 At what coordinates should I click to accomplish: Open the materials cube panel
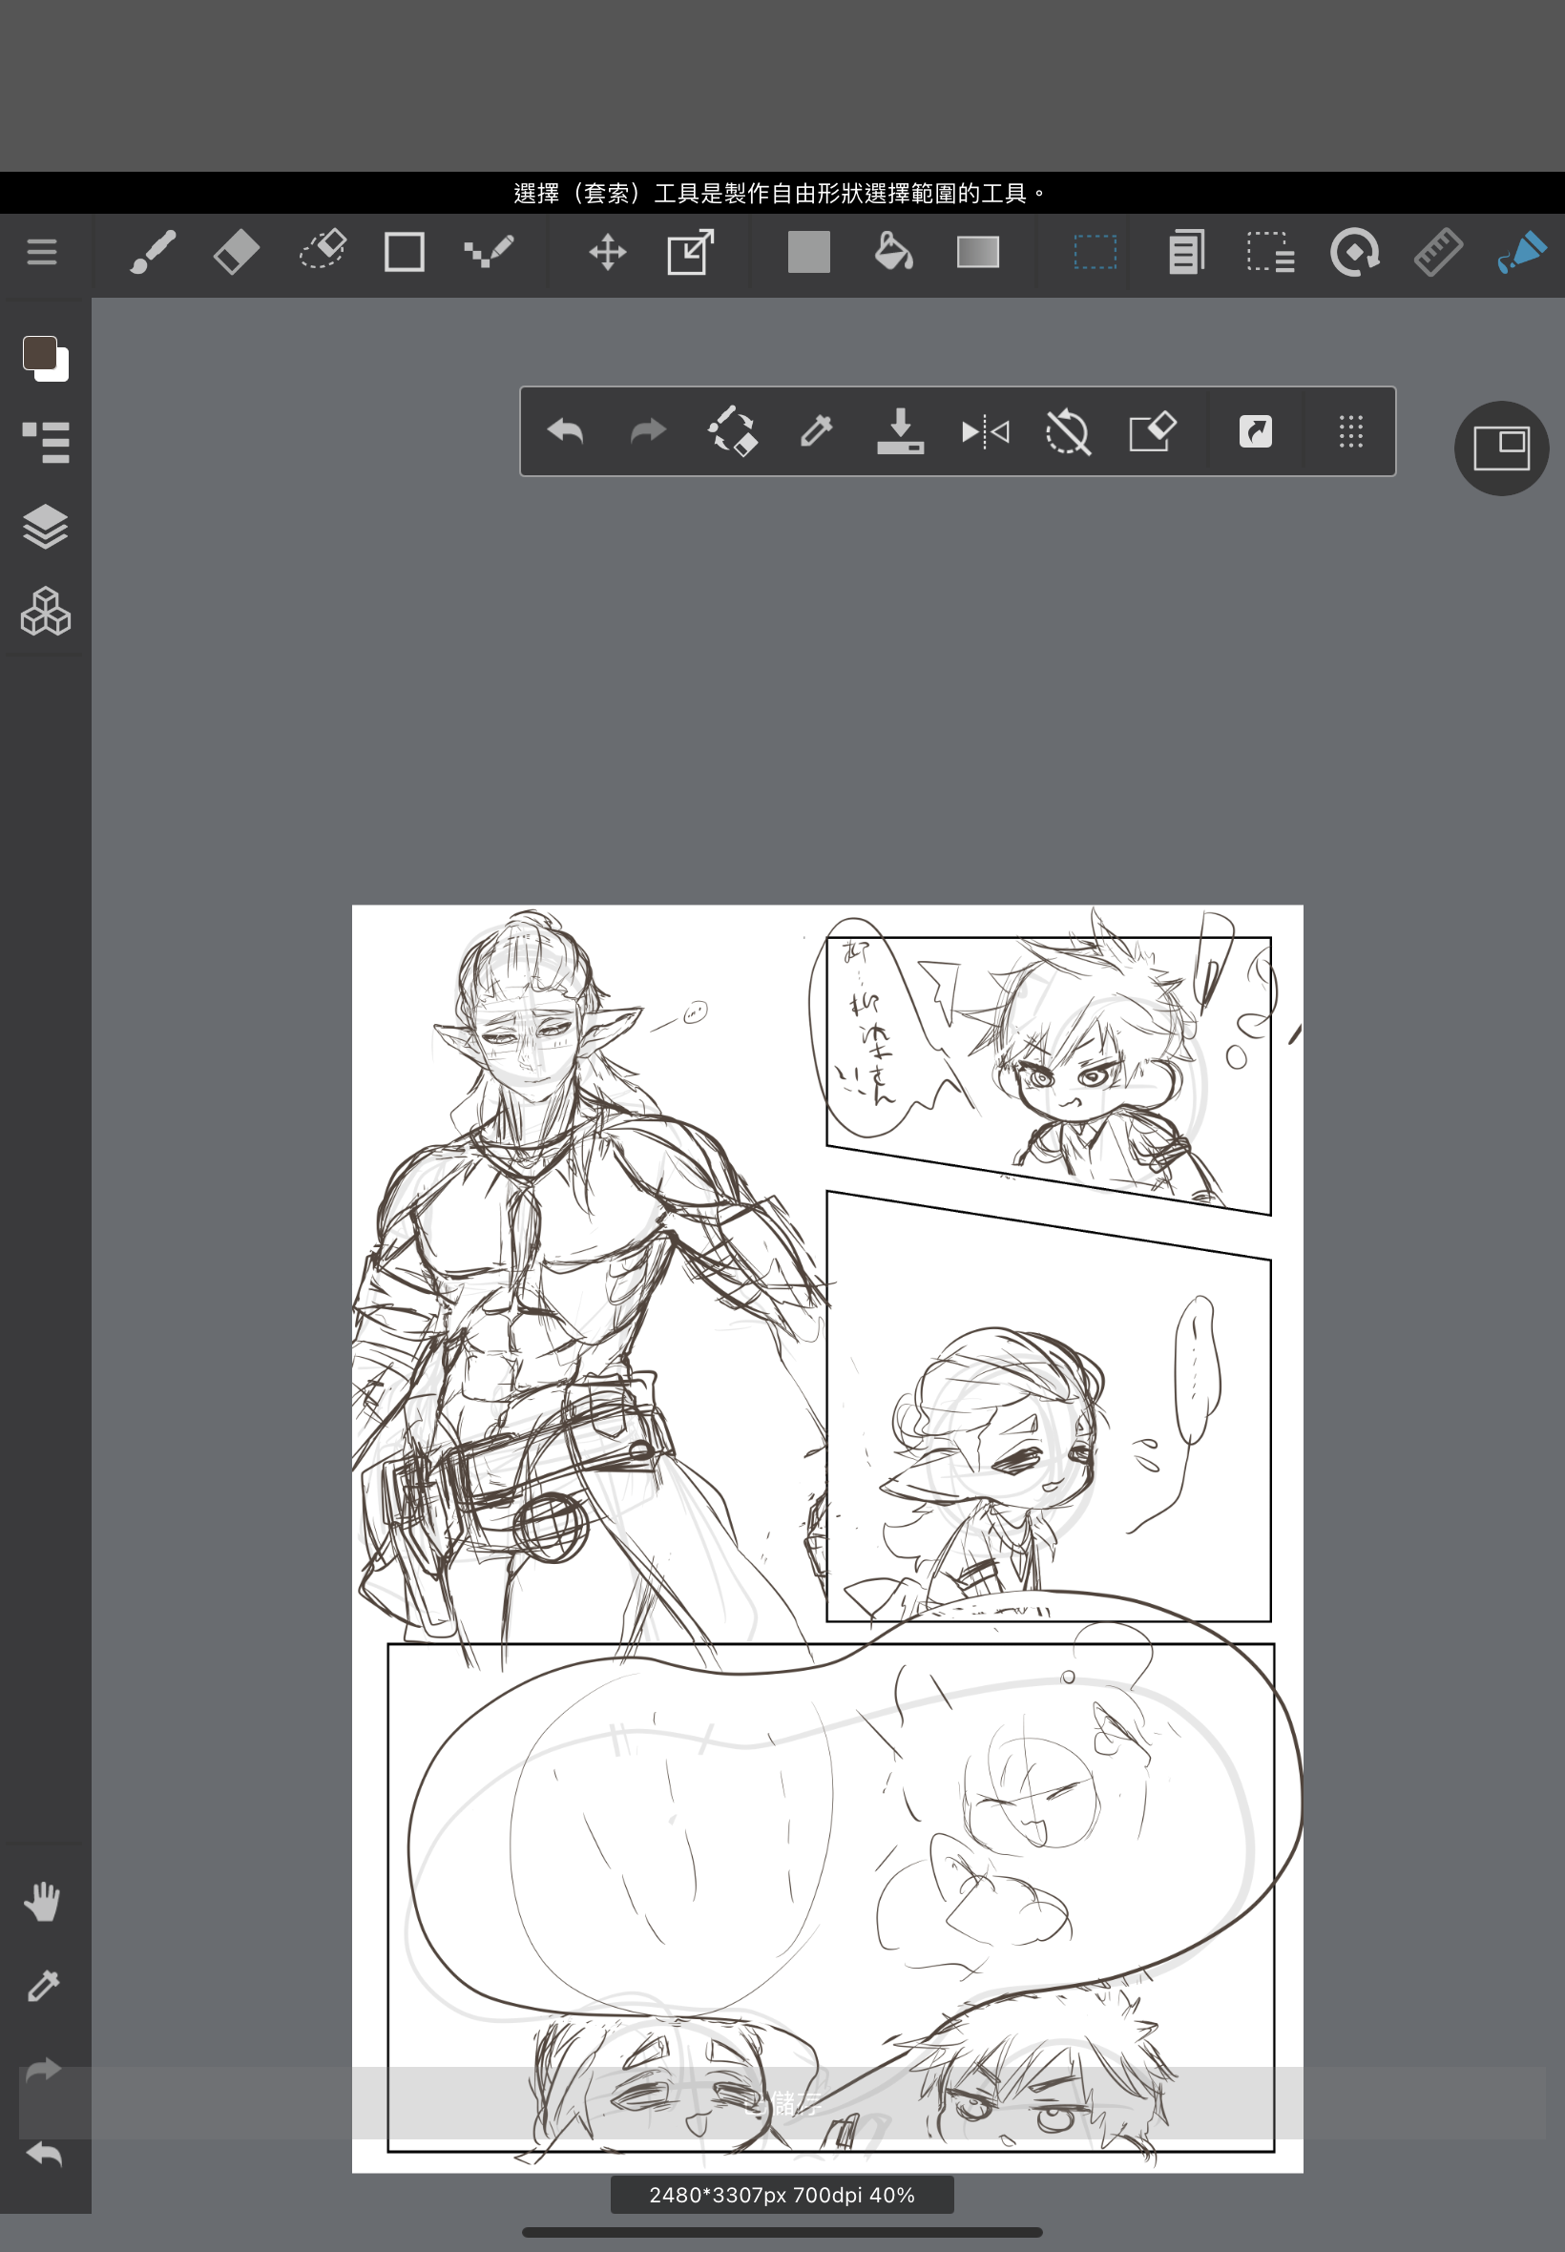tap(45, 612)
